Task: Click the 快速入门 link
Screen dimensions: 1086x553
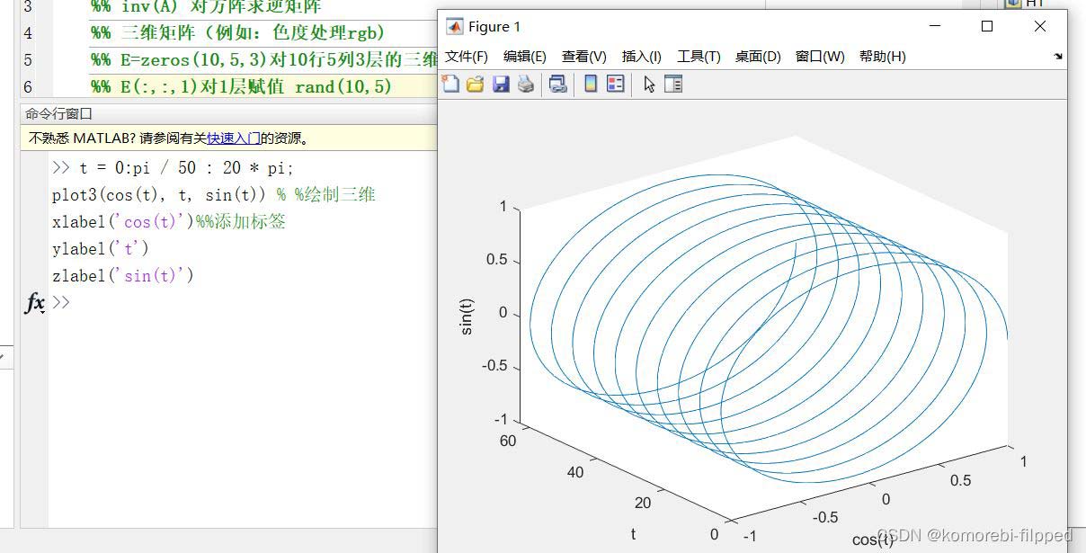Action: point(234,138)
